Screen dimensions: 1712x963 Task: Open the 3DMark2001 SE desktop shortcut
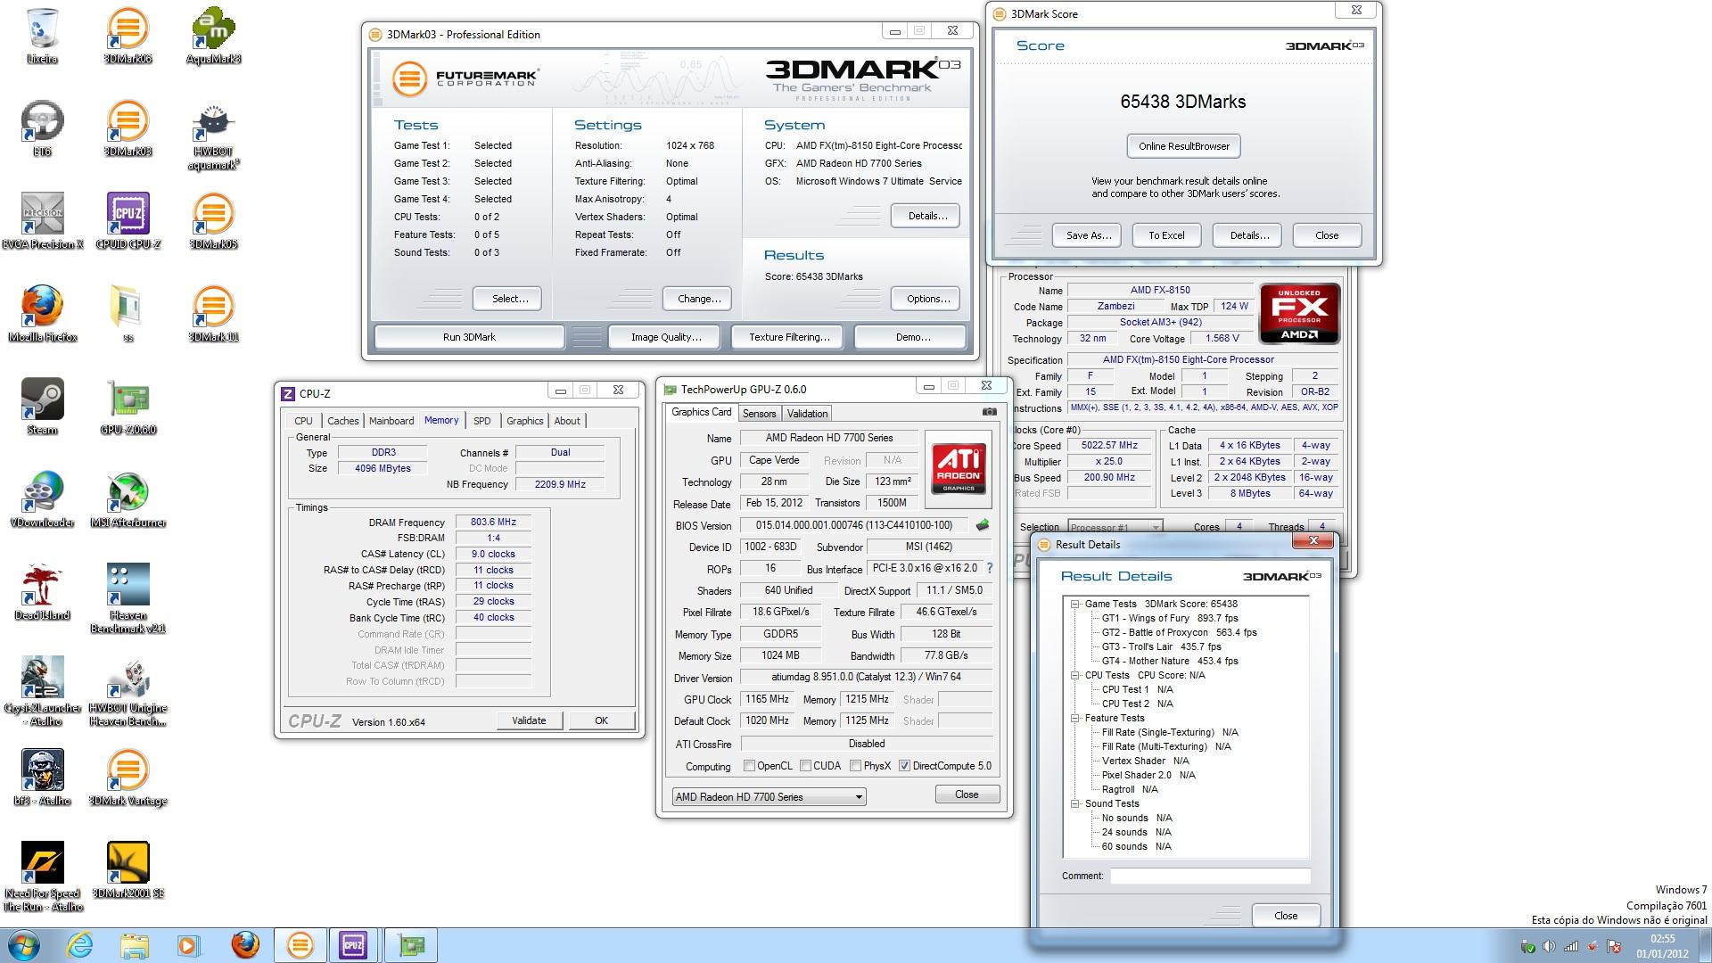click(128, 870)
